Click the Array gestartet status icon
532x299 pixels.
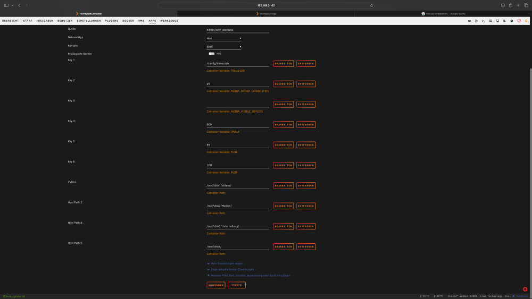point(4,296)
